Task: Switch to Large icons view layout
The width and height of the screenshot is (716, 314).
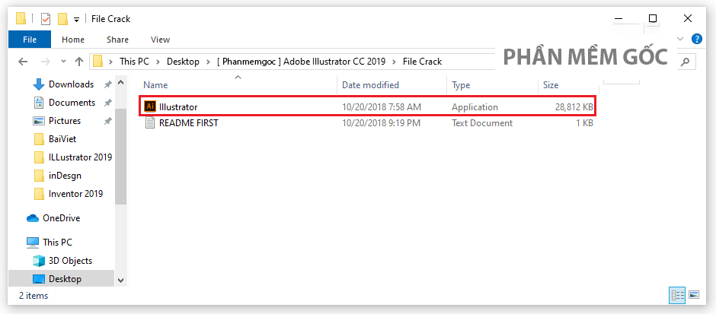Action: point(694,295)
